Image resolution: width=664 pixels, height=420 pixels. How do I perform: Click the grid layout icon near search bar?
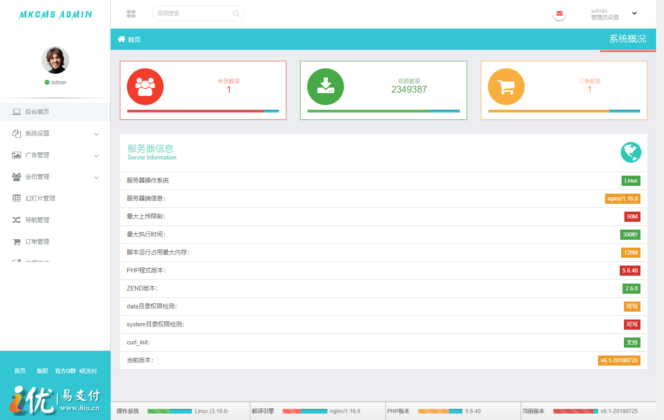pyautogui.click(x=131, y=13)
